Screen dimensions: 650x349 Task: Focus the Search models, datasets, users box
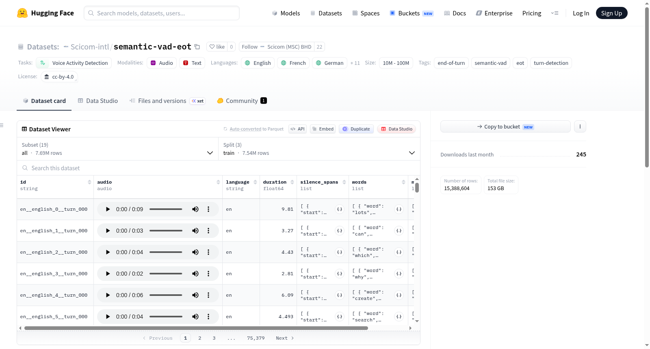[x=162, y=13]
